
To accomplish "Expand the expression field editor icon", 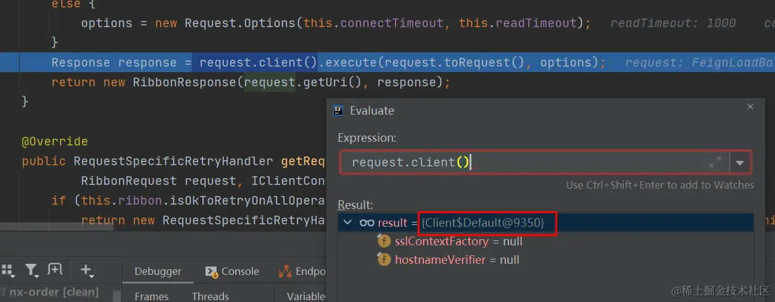I will (x=715, y=163).
